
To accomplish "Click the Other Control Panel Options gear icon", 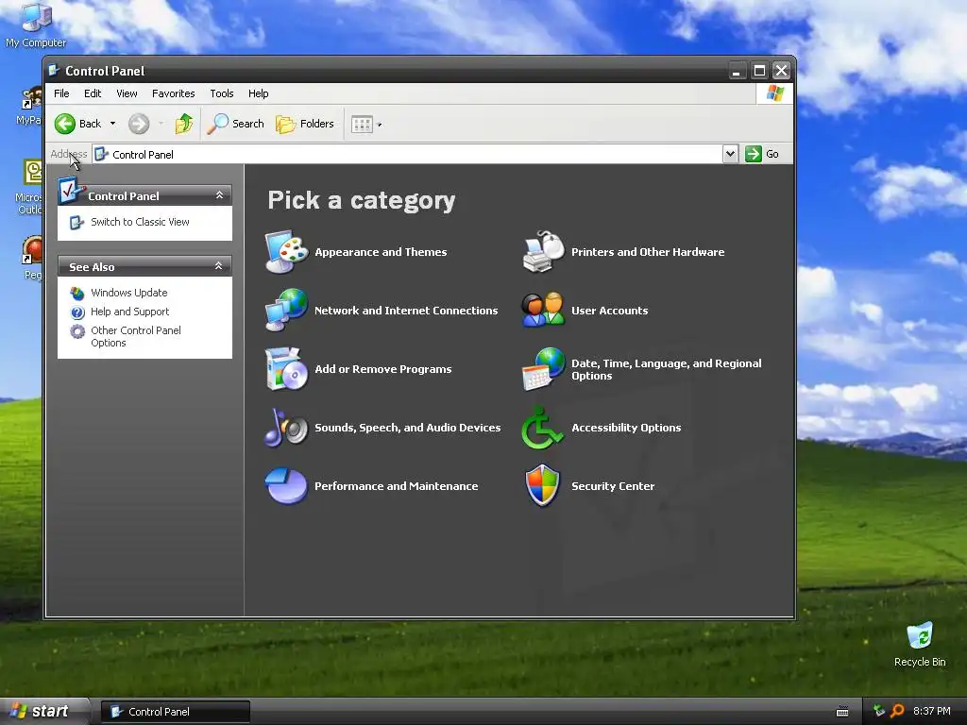I will 77,331.
